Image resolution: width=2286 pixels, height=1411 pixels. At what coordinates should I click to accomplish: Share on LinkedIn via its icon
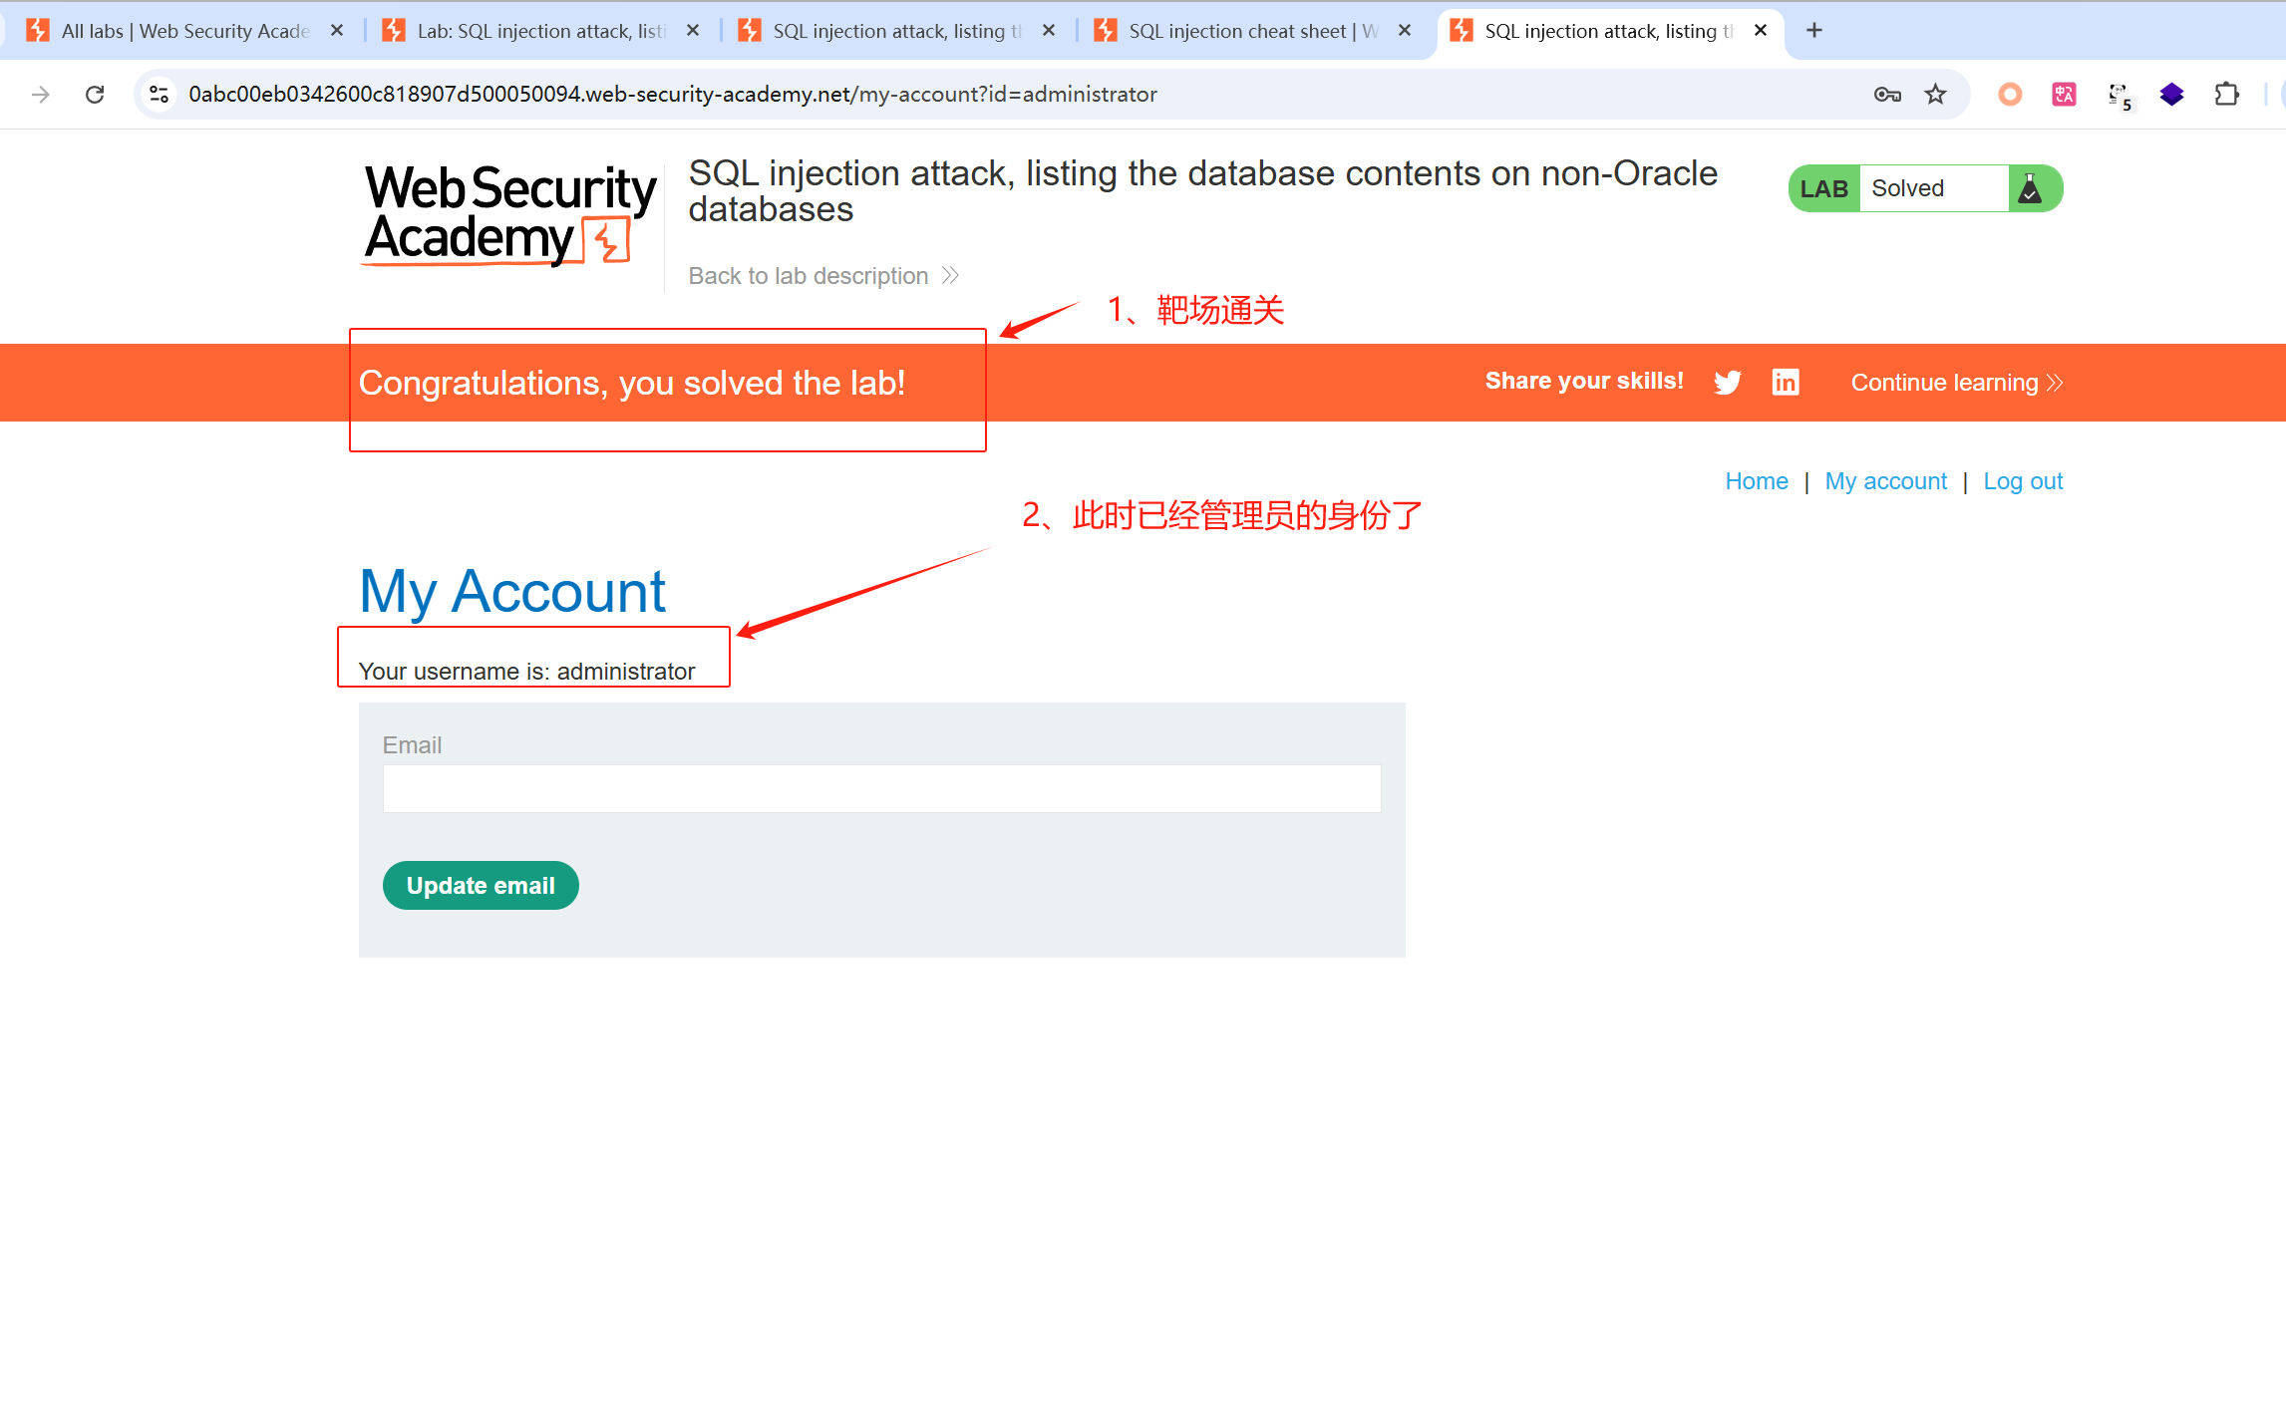[x=1786, y=382]
